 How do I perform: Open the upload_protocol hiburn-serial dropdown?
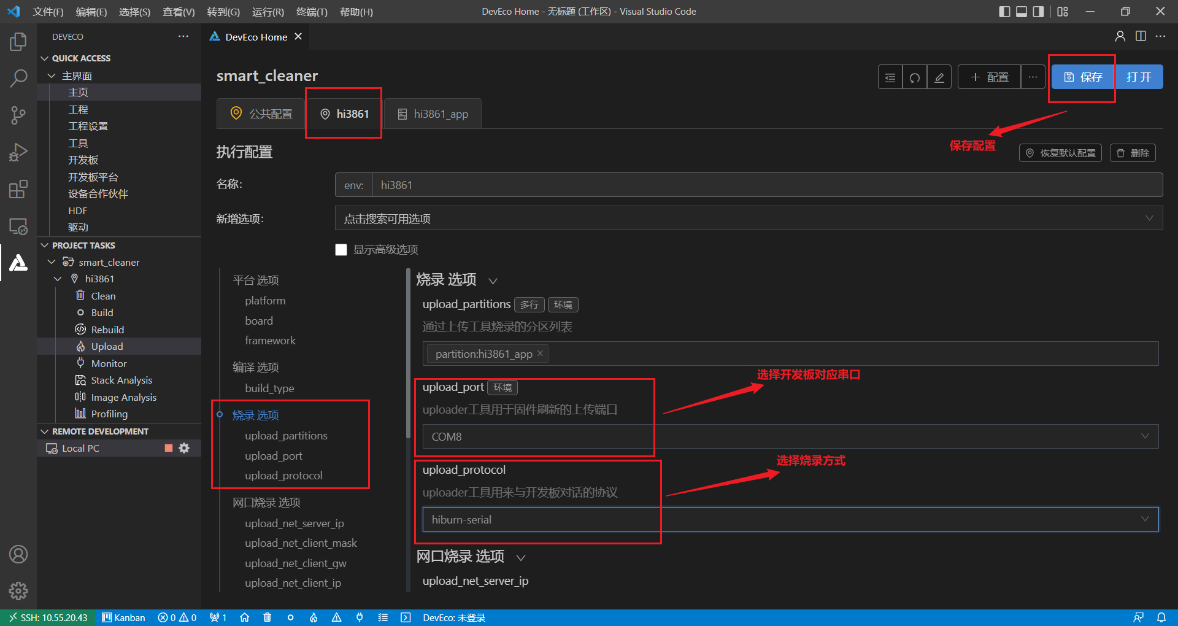click(790, 519)
